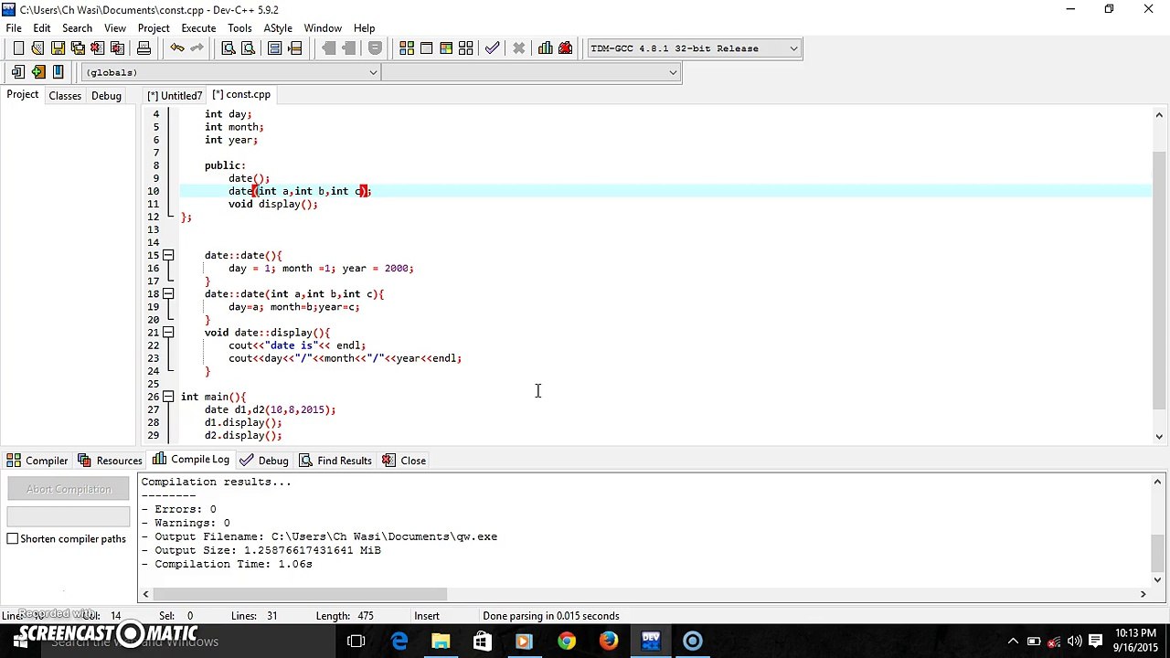The width and height of the screenshot is (1170, 658).
Task: Click the green-plus icon in second toolbar row
Action: (x=37, y=72)
